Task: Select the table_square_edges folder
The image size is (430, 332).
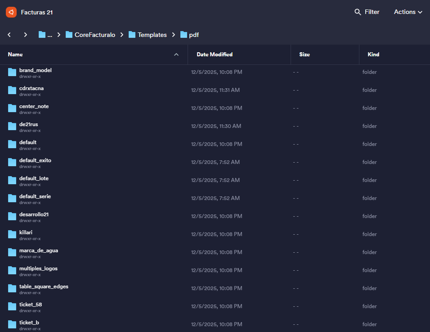Action: tap(44, 287)
